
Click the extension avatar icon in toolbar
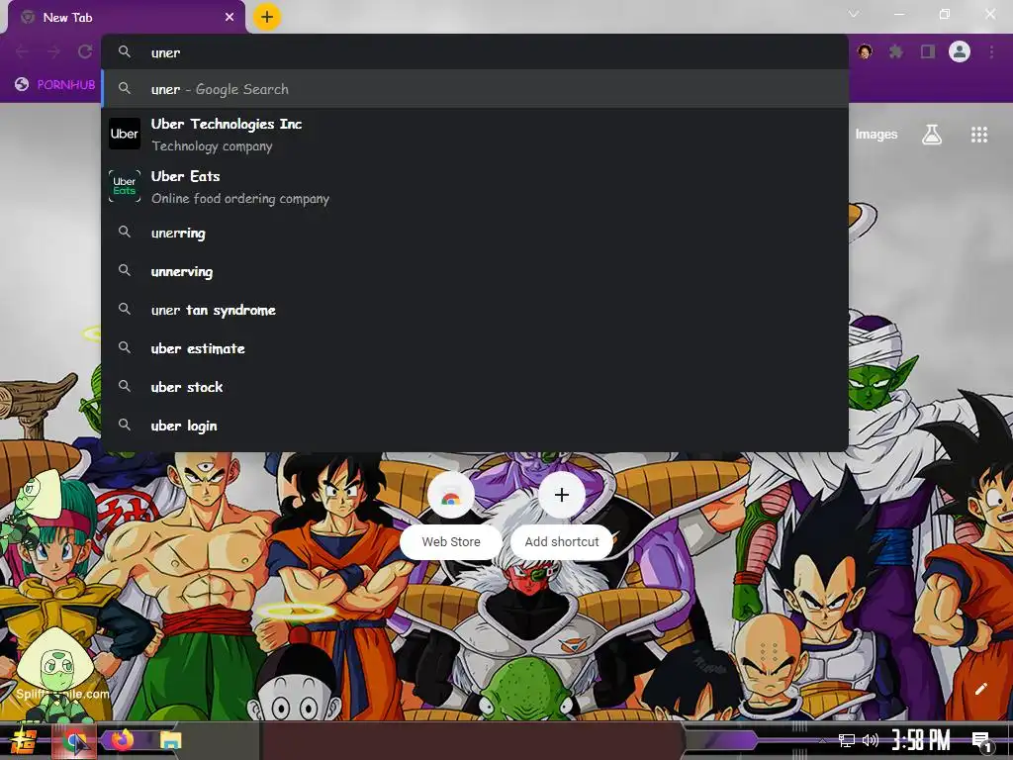865,51
